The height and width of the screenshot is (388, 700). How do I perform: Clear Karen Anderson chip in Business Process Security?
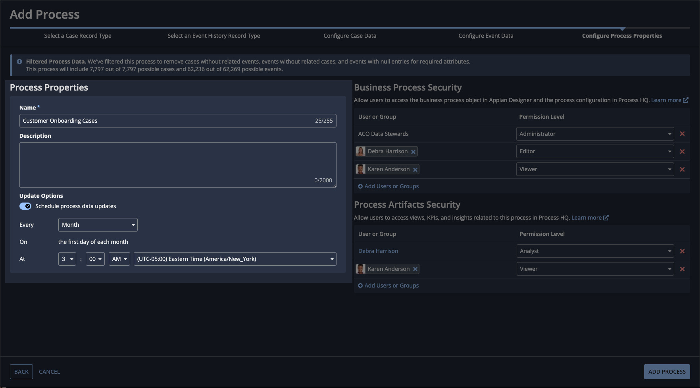click(415, 170)
